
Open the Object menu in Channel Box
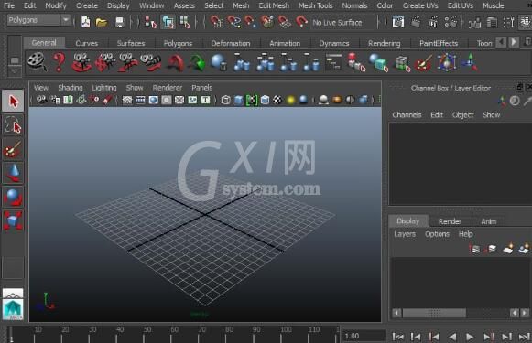[462, 115]
